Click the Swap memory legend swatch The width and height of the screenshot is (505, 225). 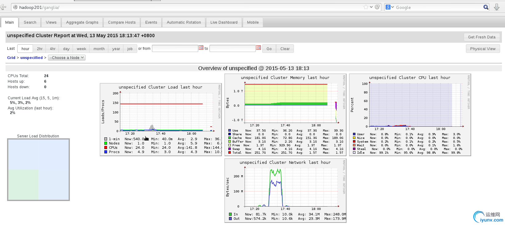point(230,149)
